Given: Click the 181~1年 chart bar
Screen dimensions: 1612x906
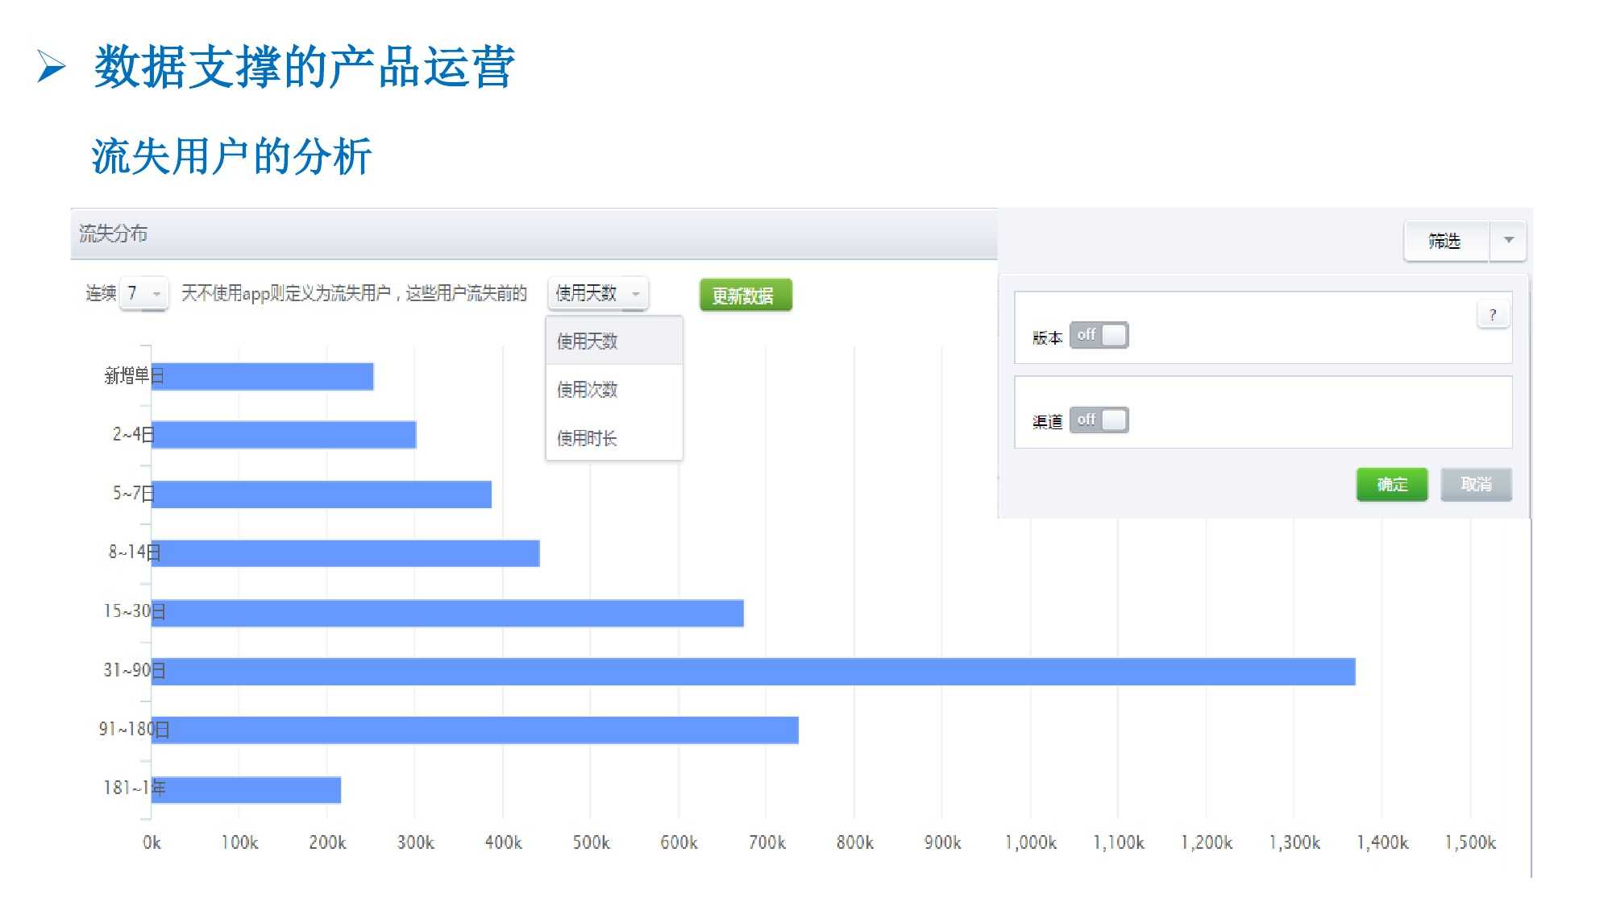Looking at the screenshot, I should pyautogui.click(x=246, y=789).
